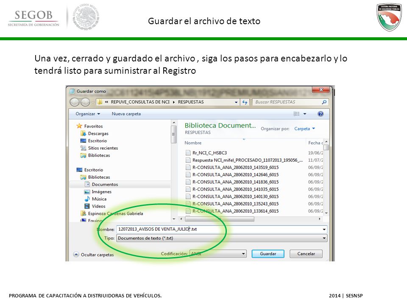The height and width of the screenshot is (305, 407).
Task: Select file R-CONSULTA_ANA_28062010_140130_6015
Action: tap(232, 196)
